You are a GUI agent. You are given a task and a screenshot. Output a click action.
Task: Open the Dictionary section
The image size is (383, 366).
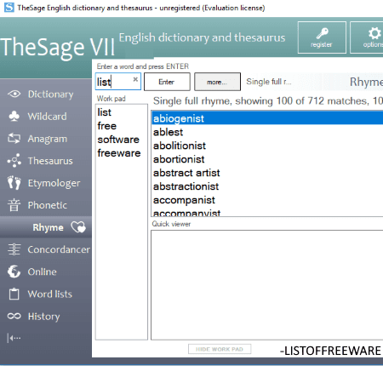pos(50,94)
